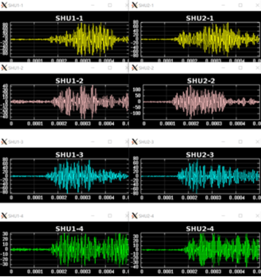261x280 pixels.
Task: Click the X11 icon of the SHU2-1 window
Action: [134, 5]
